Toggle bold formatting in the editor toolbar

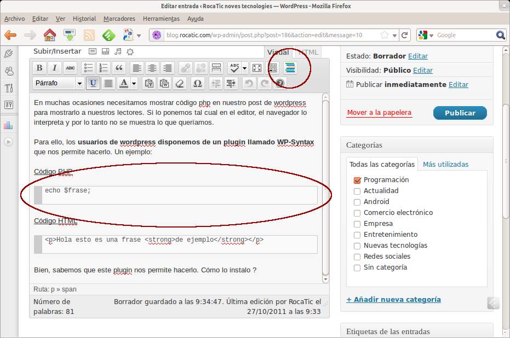coord(39,68)
